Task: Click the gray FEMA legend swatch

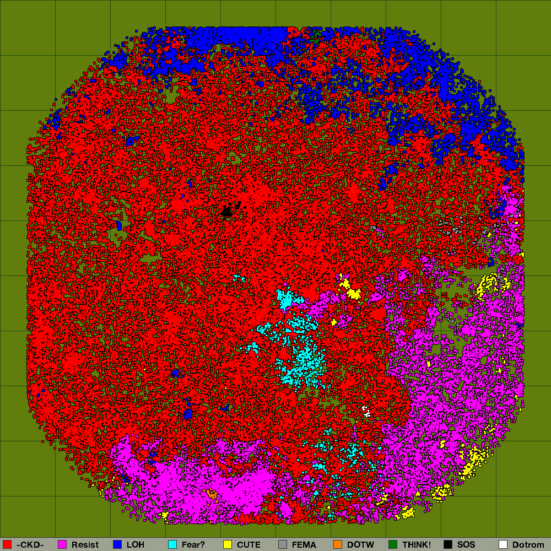Action: [283, 544]
